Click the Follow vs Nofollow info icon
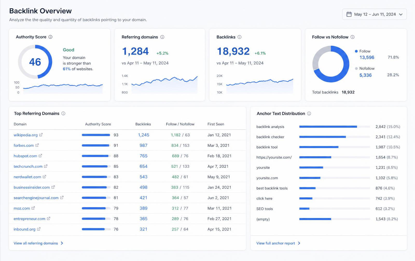The height and width of the screenshot is (261, 415). pos(352,37)
